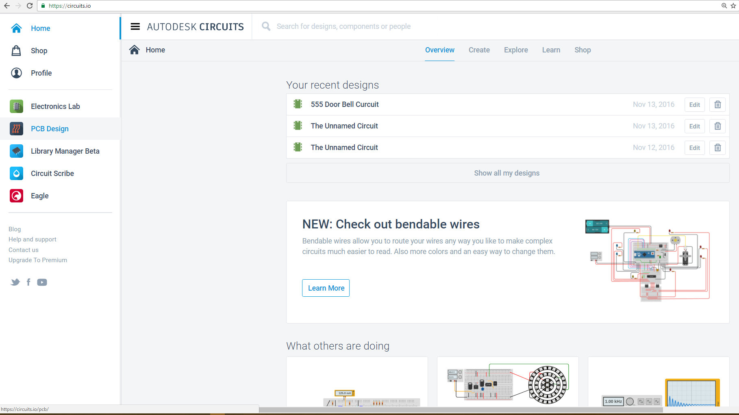
Task: Select Circuit Scribe label in sidebar
Action: [52, 174]
